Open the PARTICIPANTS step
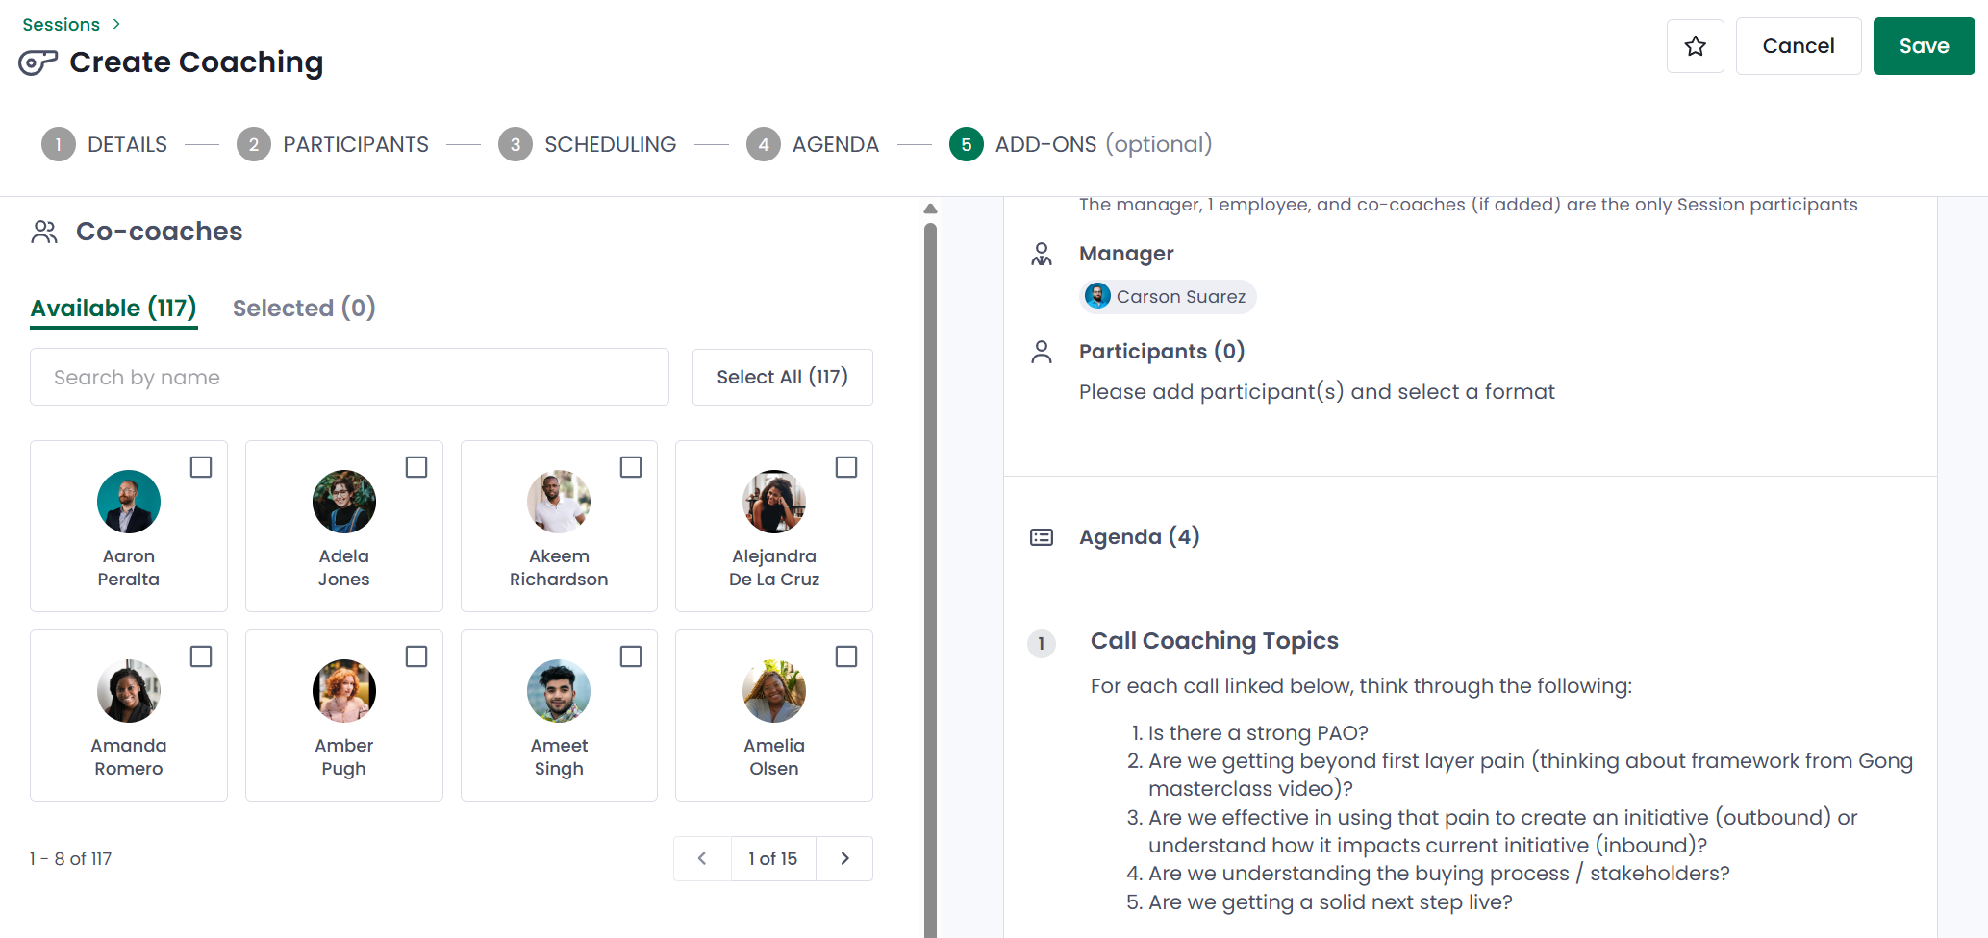Viewport: 1988px width, 938px height. 356,144
